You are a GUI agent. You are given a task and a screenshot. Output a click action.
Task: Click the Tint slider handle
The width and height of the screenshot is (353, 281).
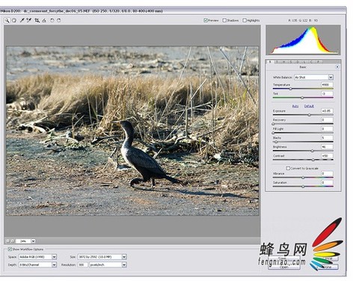[x=302, y=97]
